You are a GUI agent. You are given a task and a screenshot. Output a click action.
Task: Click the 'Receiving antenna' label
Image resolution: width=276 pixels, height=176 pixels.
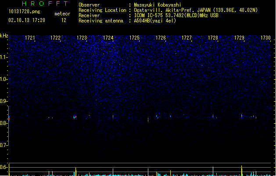point(101,21)
